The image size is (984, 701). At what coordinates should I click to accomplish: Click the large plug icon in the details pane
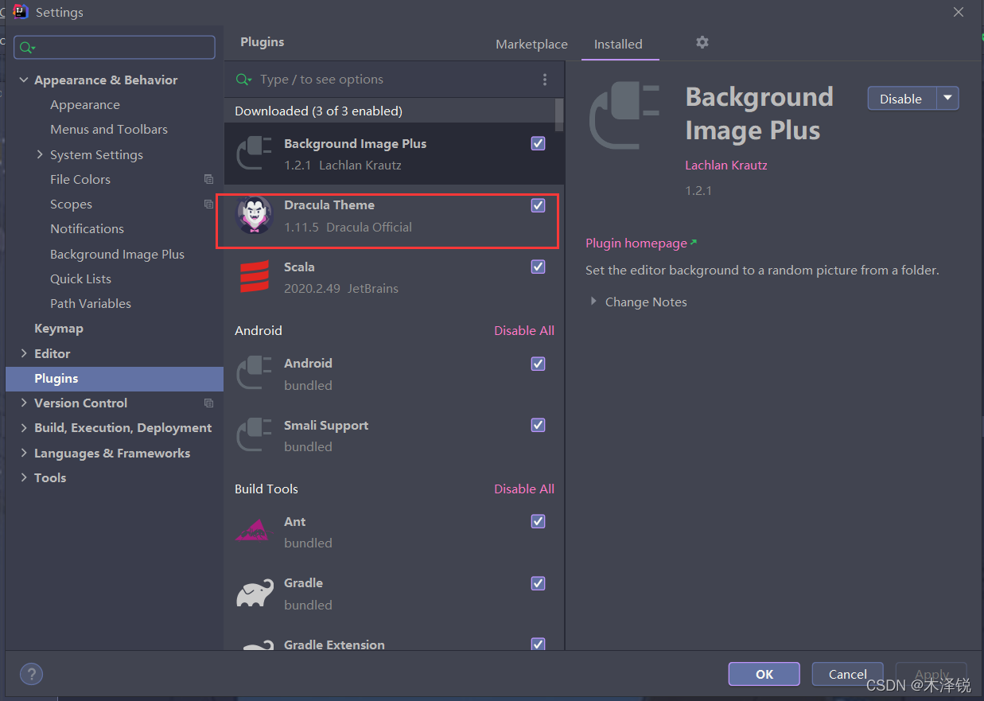coord(624,116)
